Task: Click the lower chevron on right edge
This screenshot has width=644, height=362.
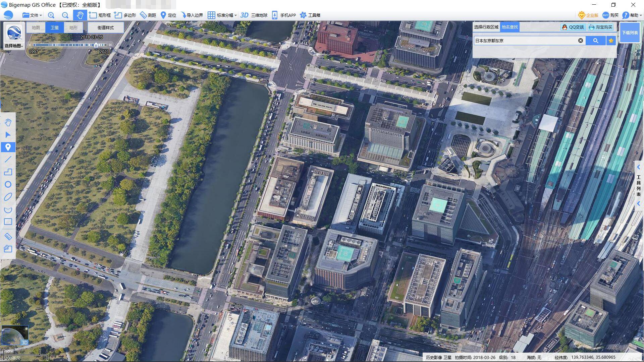Action: point(639,203)
